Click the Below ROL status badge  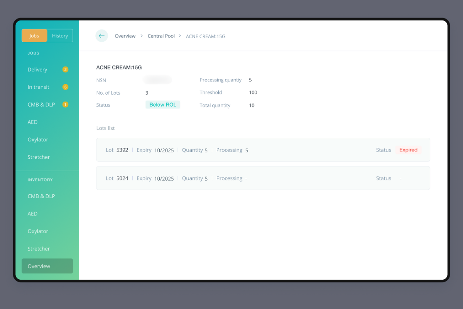click(x=163, y=105)
